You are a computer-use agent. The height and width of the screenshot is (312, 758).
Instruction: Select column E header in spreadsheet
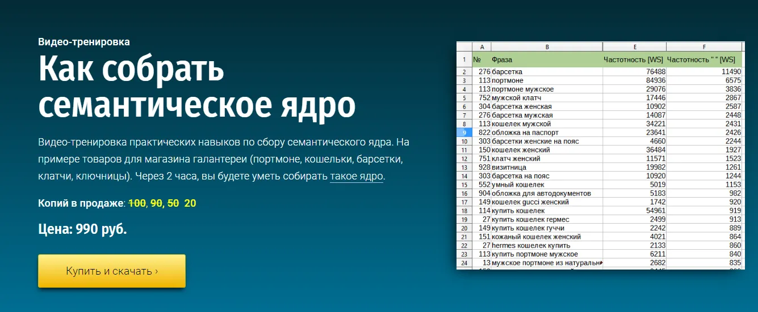634,47
